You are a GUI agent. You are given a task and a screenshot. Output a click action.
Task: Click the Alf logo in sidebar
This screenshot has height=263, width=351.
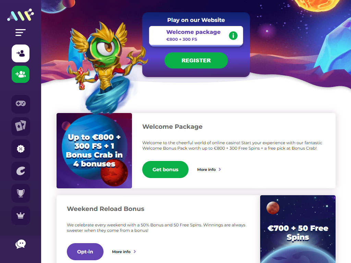click(20, 15)
